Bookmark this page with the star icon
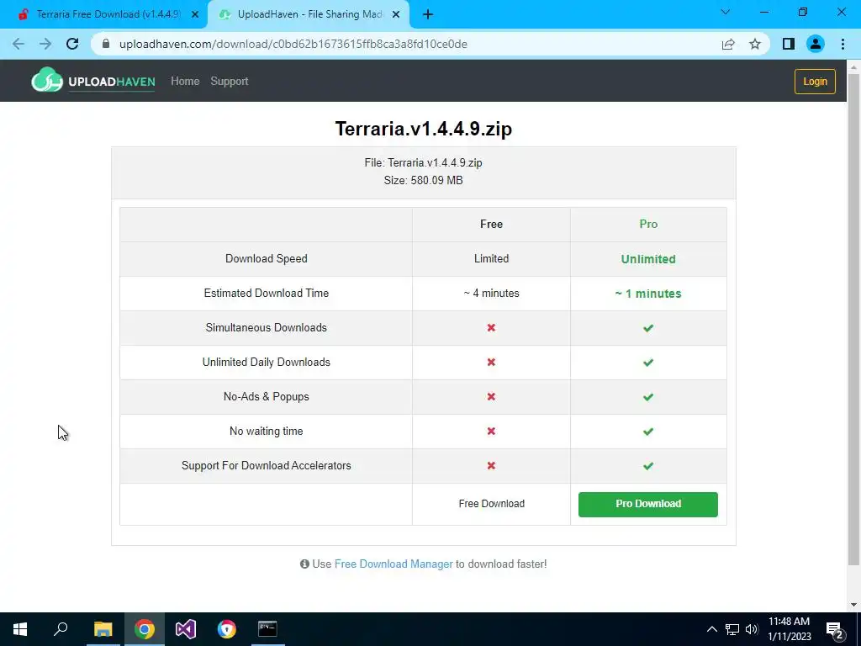The width and height of the screenshot is (861, 646). [755, 44]
